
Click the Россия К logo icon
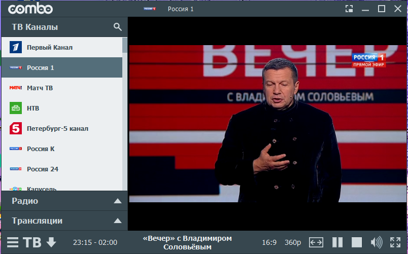pyautogui.click(x=16, y=149)
